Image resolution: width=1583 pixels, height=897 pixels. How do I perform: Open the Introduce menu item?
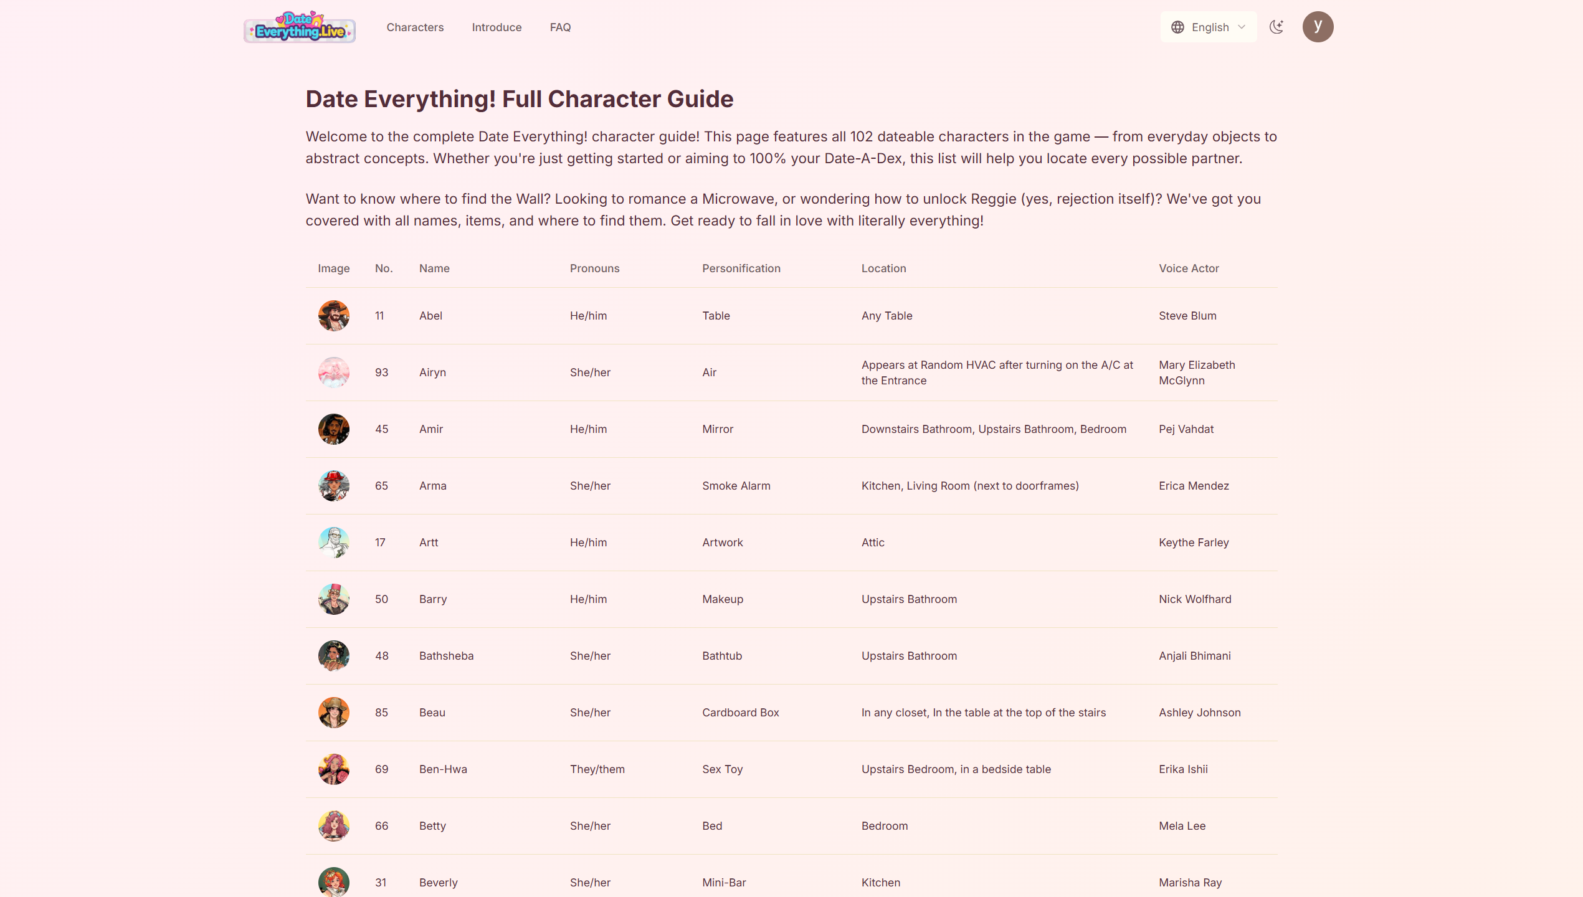[x=497, y=27]
